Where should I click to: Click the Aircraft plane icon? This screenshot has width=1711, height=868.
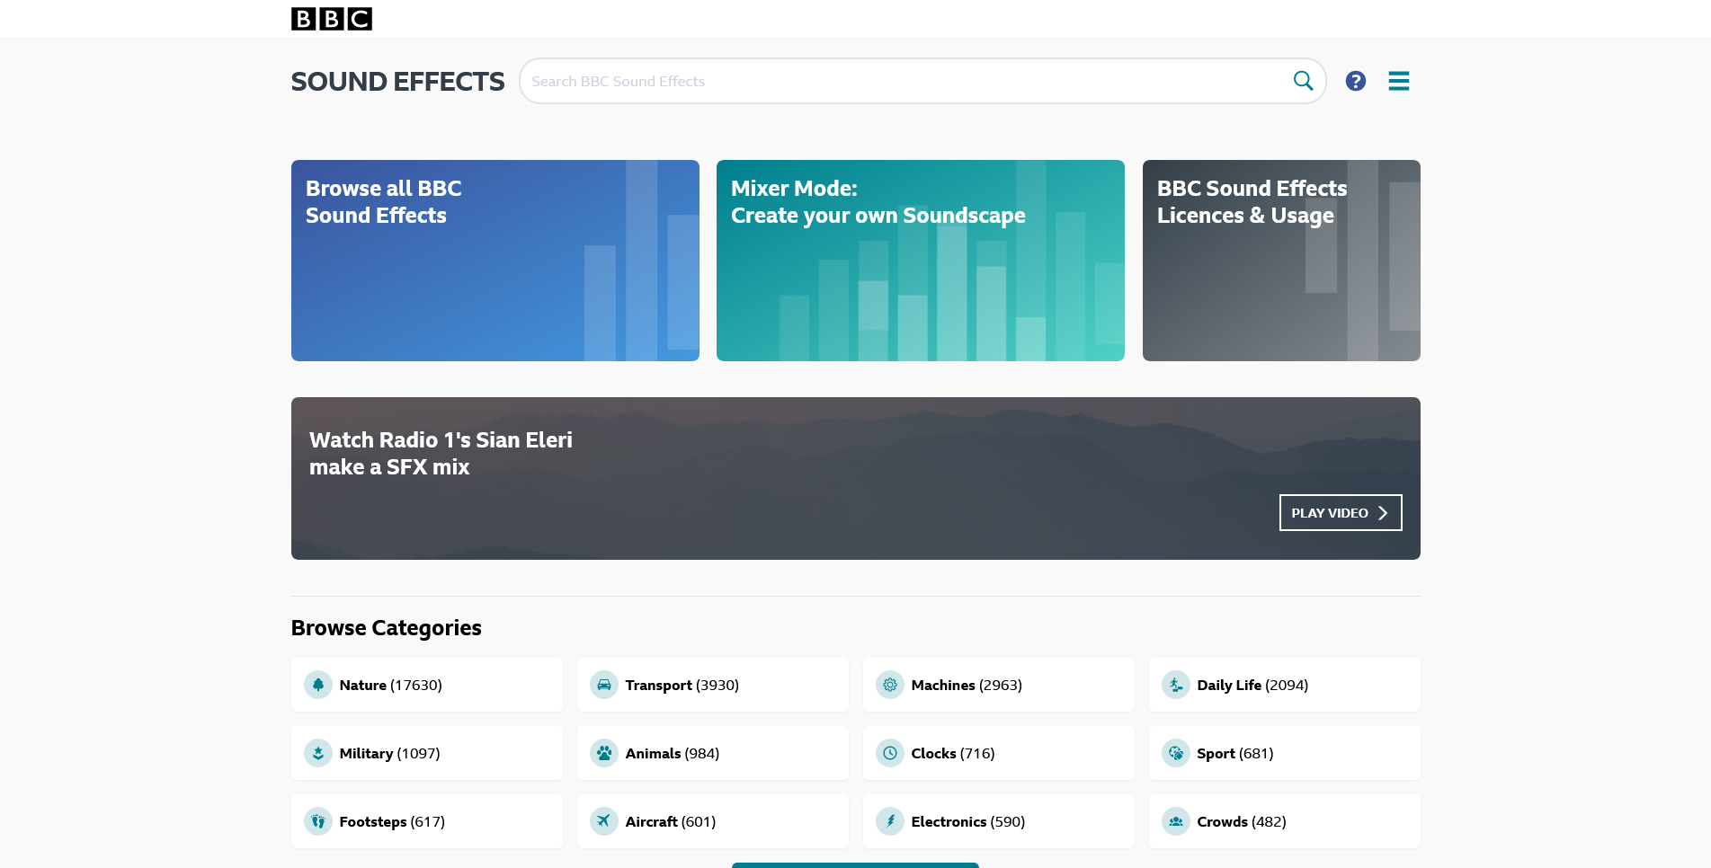(x=604, y=821)
